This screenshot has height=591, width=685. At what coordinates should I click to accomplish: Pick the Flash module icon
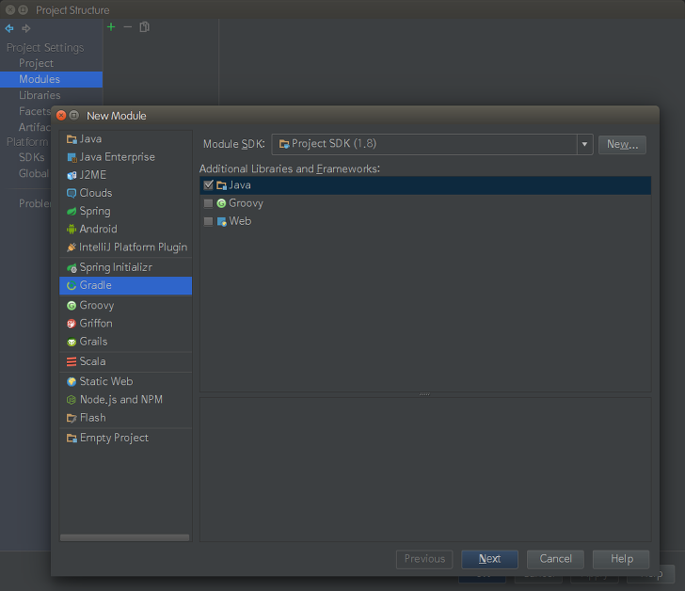click(72, 418)
